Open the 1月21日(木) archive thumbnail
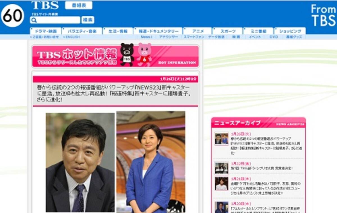Viewport: 337px width, 213px height. (222, 184)
